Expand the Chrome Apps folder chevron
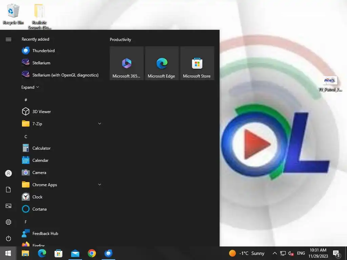Viewport: 347px width, 260px height. point(100,185)
